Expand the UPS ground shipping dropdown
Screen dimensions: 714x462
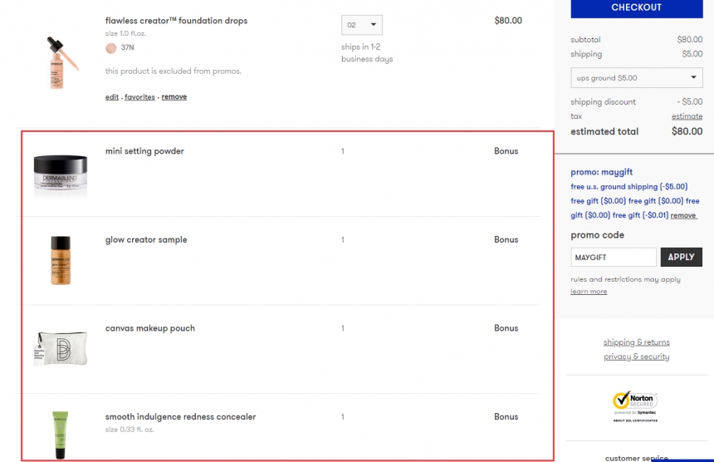click(636, 78)
